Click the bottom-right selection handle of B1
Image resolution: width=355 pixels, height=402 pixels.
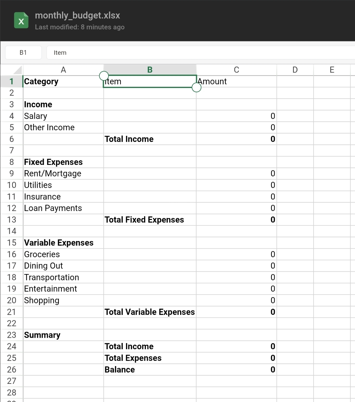point(196,87)
